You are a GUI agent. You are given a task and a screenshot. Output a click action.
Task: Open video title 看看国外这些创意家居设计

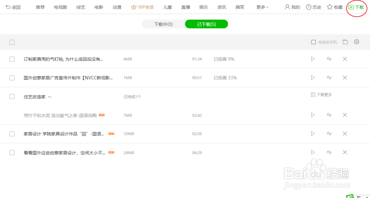[65, 153]
